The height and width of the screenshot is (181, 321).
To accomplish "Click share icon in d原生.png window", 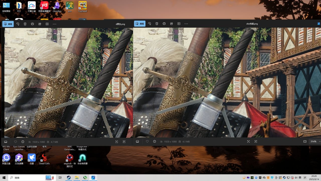I will [x=40, y=24].
